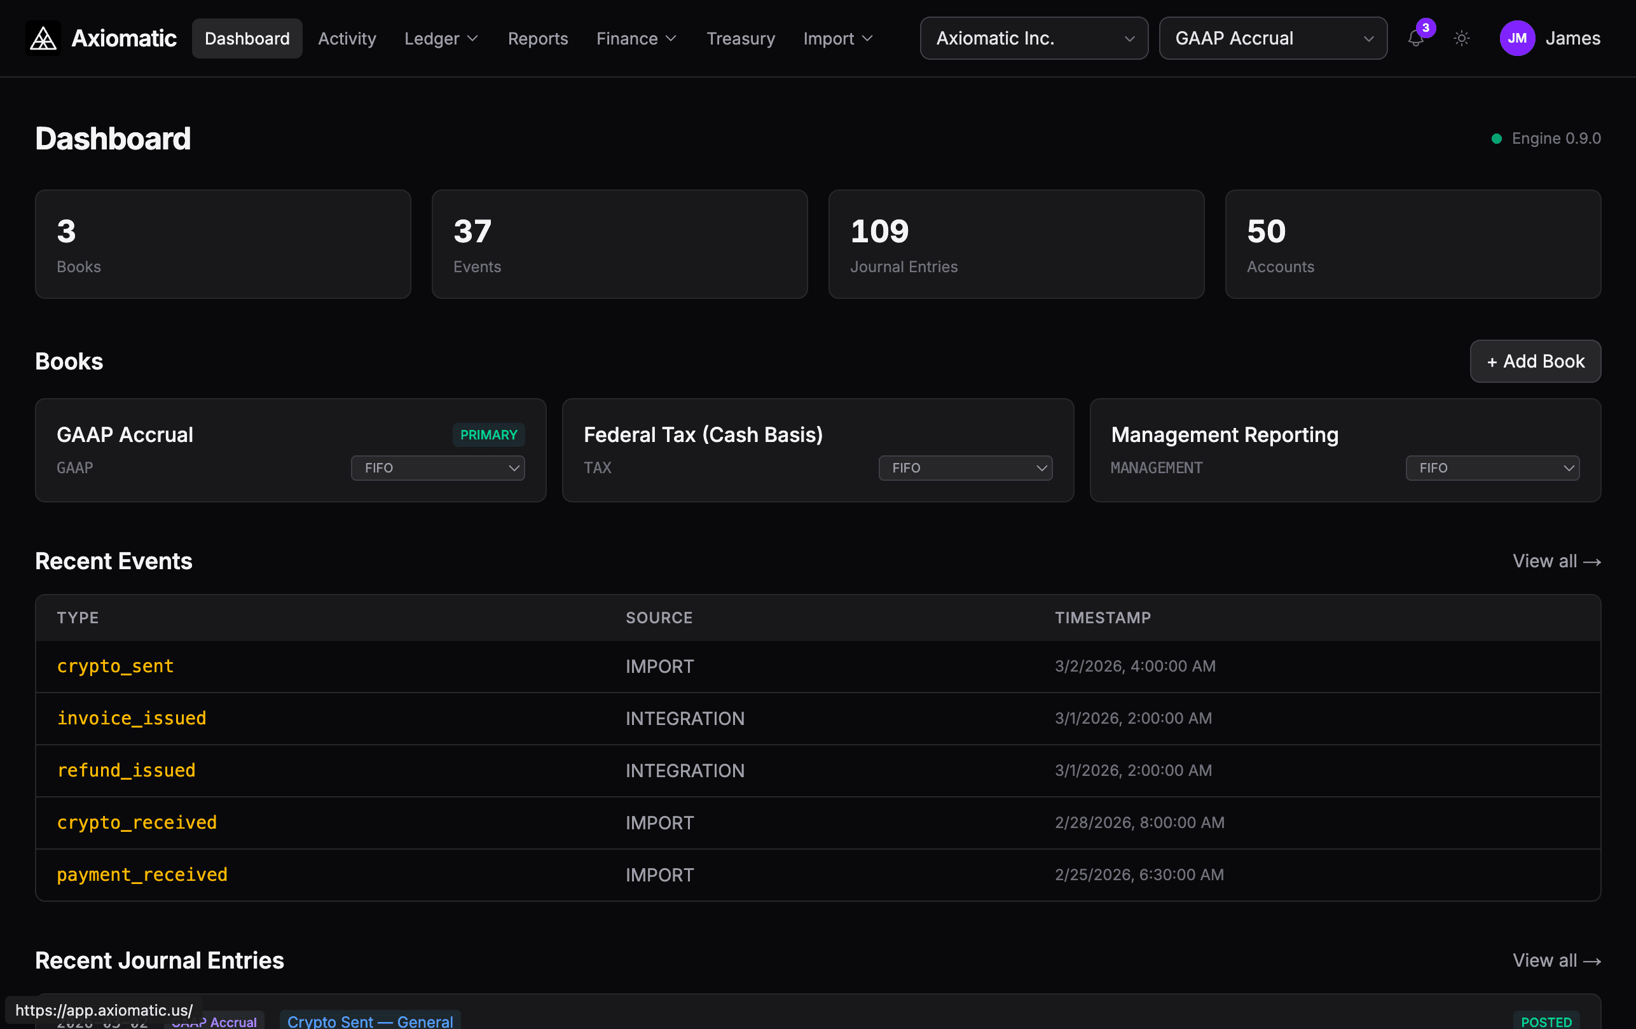Click the View all arrow for Recent Journal Entries
This screenshot has width=1636, height=1029.
click(1557, 960)
